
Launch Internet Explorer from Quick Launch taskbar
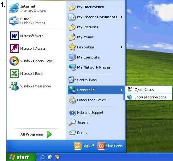click(43, 157)
